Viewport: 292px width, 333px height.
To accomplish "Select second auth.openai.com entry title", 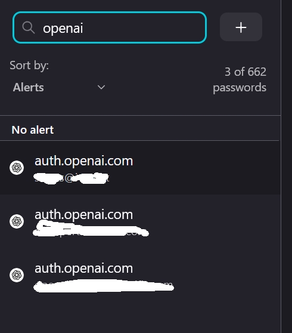I will coord(84,215).
